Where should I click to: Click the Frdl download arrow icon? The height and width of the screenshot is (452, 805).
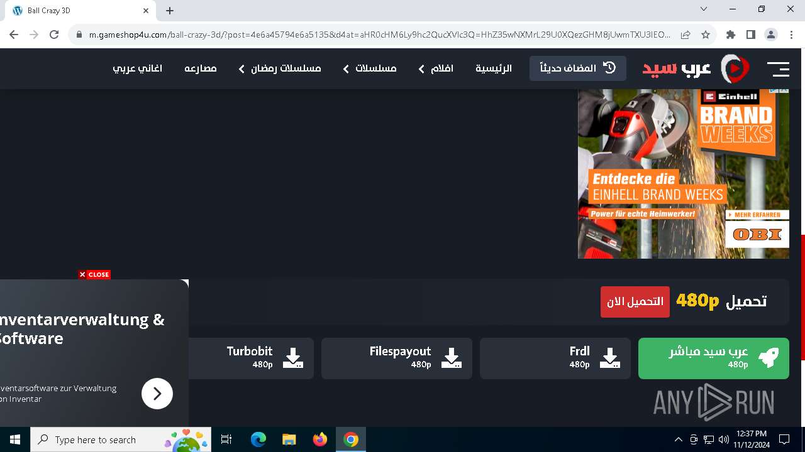(609, 358)
